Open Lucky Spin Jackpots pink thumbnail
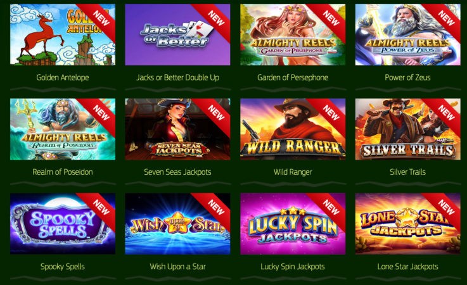 click(293, 224)
